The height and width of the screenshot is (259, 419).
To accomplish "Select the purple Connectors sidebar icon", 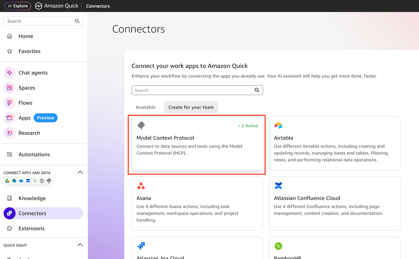I will pyautogui.click(x=10, y=213).
